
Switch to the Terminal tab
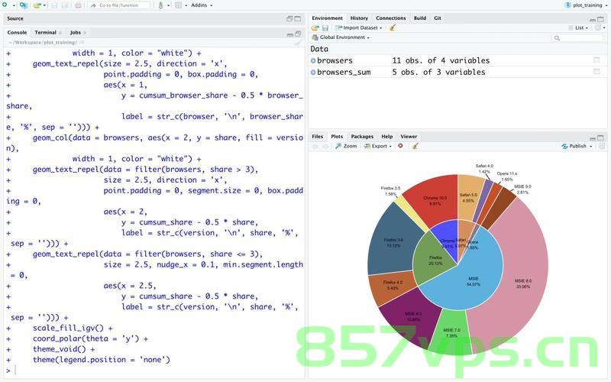click(45, 32)
